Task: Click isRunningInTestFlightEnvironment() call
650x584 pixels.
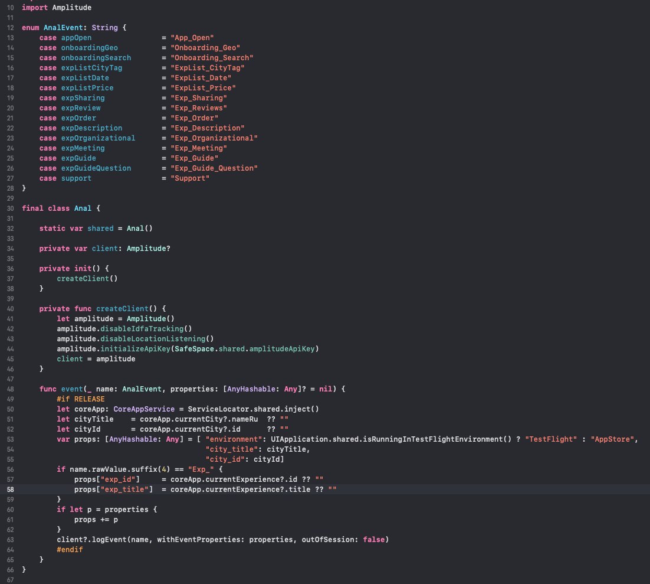Action: pyautogui.click(x=437, y=439)
